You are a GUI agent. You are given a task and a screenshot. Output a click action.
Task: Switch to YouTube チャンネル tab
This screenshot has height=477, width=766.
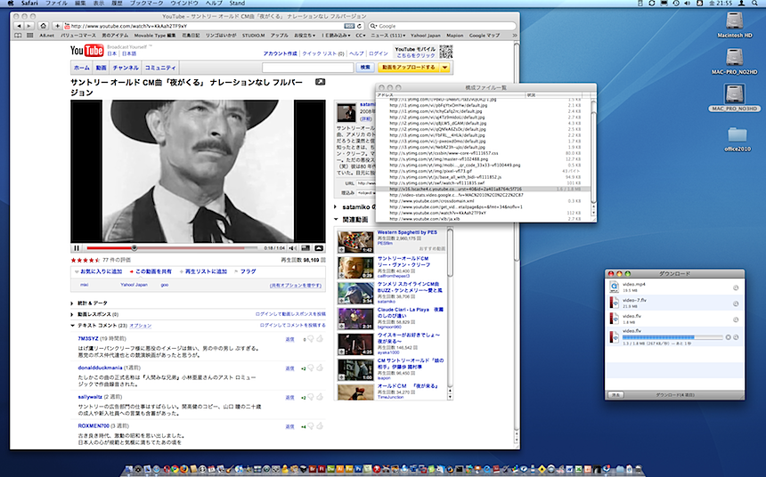[x=126, y=68]
